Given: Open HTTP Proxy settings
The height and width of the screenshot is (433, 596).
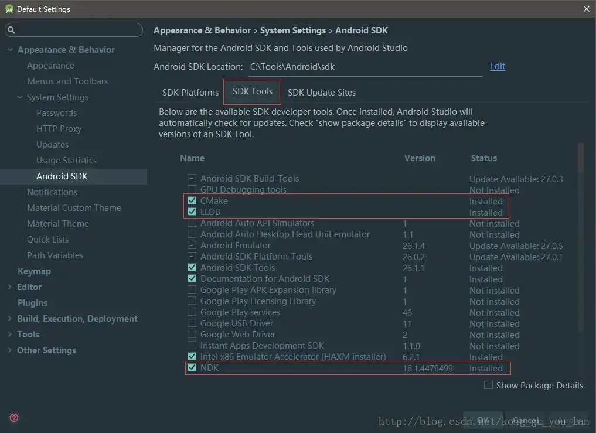Looking at the screenshot, I should [x=59, y=129].
